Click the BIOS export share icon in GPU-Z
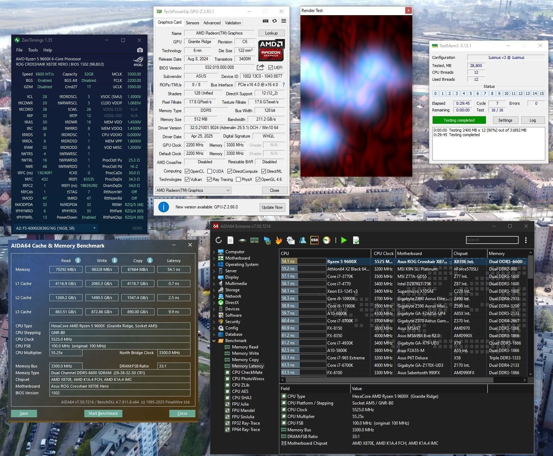The image size is (553, 456). [260, 67]
